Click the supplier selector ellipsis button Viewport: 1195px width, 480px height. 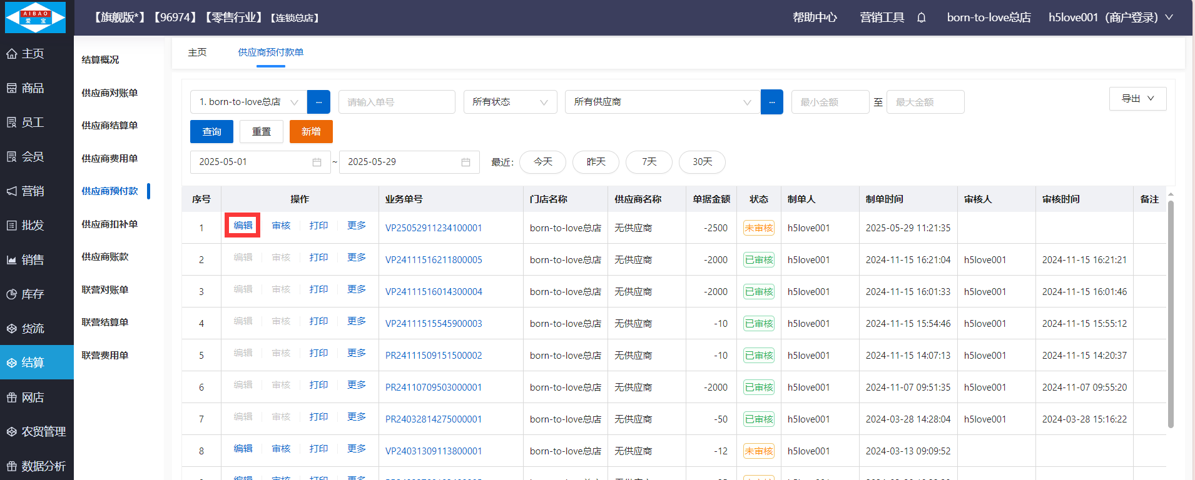point(771,102)
